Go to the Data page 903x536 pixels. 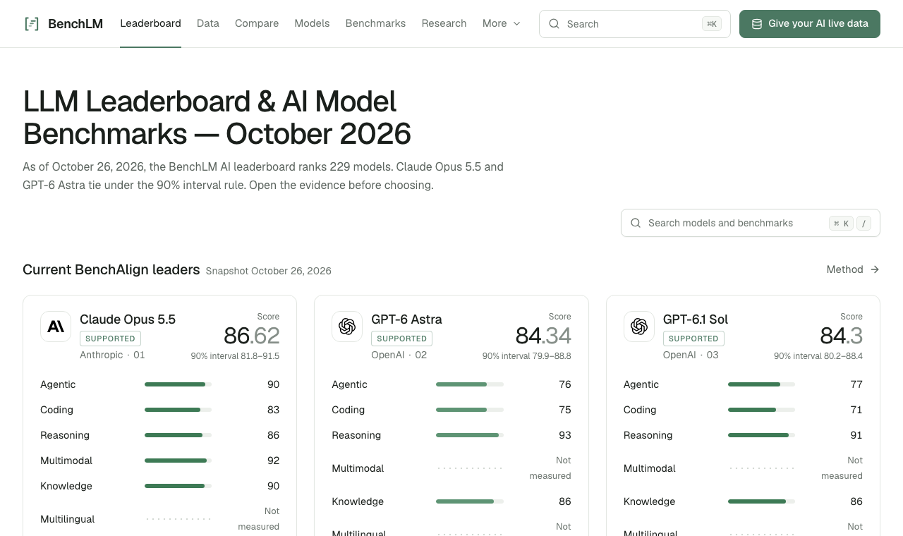pyautogui.click(x=208, y=23)
